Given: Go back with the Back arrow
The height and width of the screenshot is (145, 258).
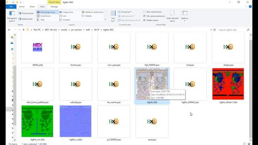Looking at the screenshot, I should (9, 30).
